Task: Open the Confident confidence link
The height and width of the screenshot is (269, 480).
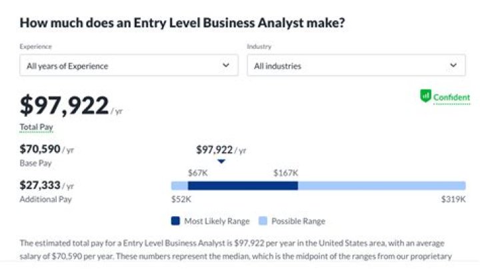Action: click(x=451, y=97)
